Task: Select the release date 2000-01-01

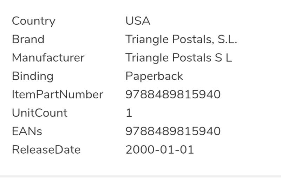Action: coord(160,149)
